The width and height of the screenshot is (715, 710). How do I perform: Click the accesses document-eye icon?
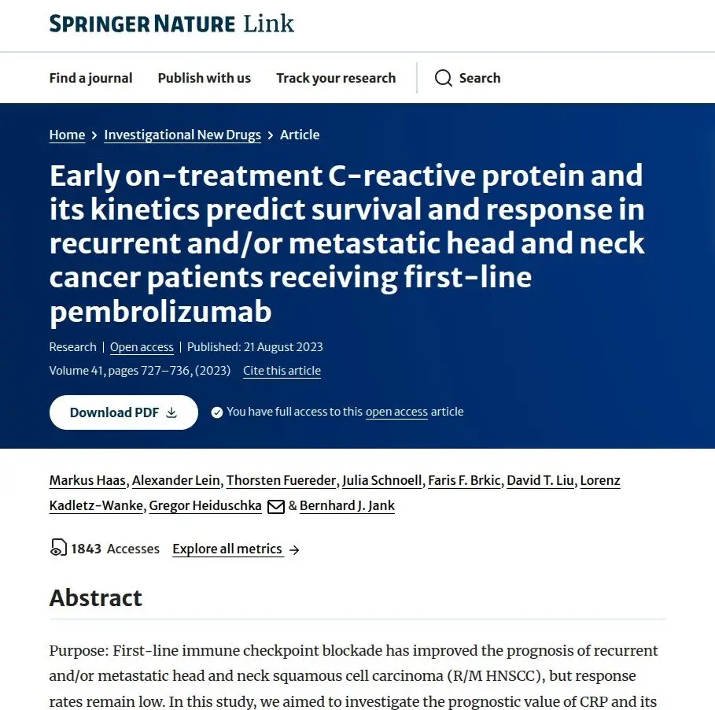[58, 548]
